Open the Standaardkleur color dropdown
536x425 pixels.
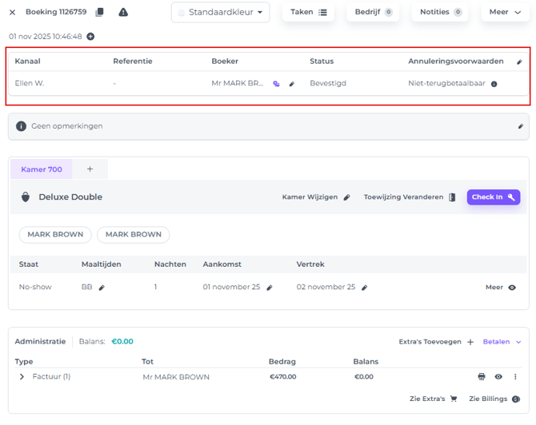point(221,12)
